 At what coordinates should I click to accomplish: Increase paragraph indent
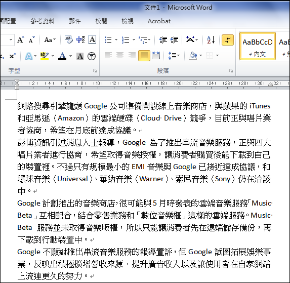(x=174, y=40)
